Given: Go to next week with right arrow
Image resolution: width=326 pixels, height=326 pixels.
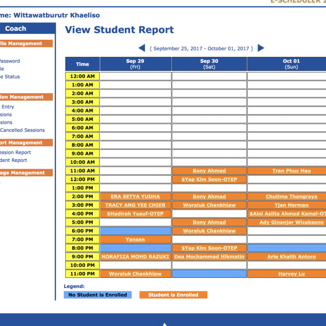Looking at the screenshot, I should 261,48.
